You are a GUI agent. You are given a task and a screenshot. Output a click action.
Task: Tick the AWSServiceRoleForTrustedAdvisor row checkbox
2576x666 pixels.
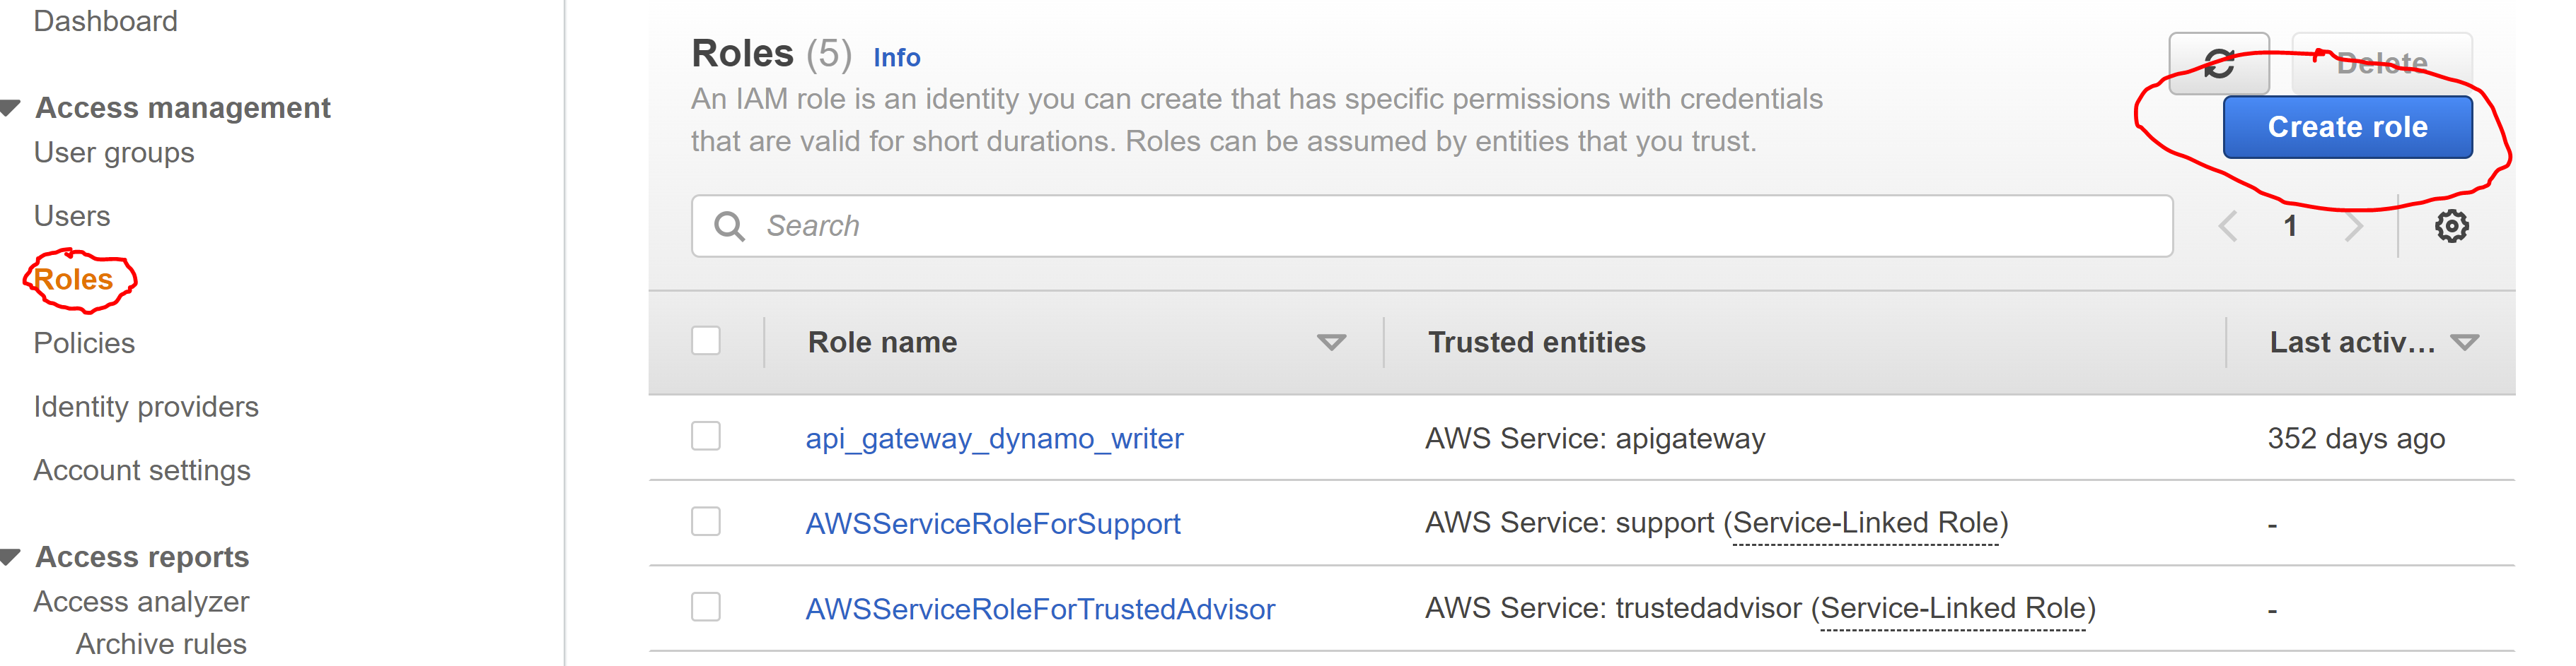point(706,607)
